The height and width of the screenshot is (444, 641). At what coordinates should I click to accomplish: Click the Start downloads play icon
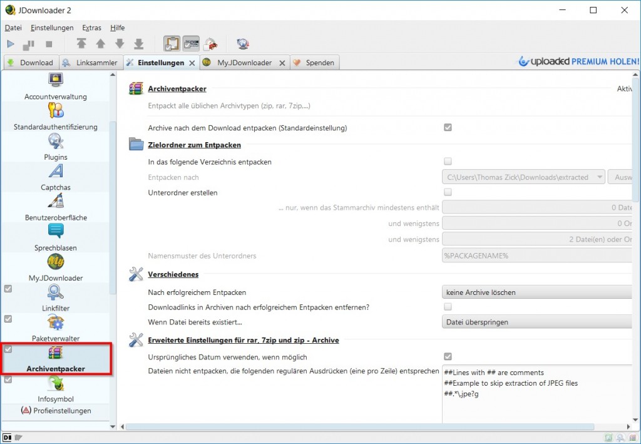[11, 44]
